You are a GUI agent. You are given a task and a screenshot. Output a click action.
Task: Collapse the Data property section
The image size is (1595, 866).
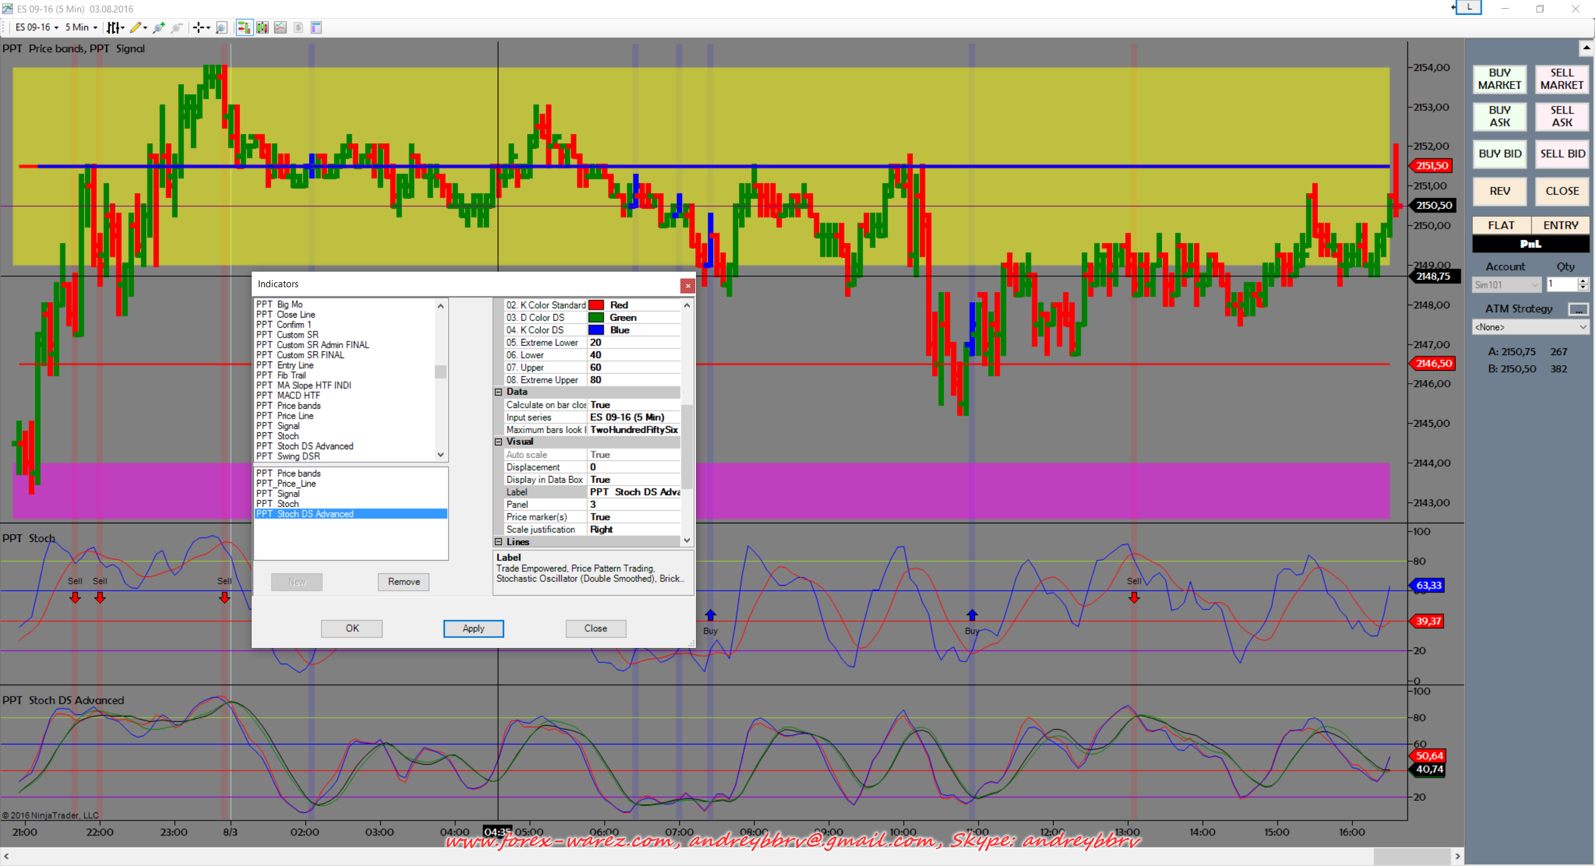[x=498, y=392]
